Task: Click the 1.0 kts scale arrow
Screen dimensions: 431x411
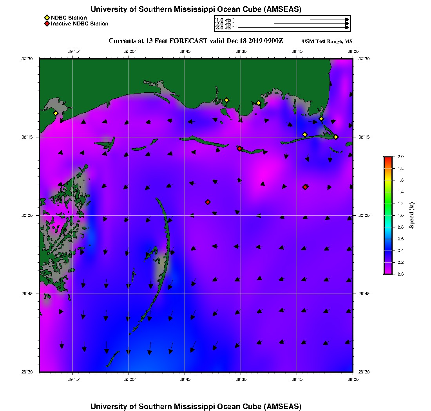Action: click(x=329, y=20)
